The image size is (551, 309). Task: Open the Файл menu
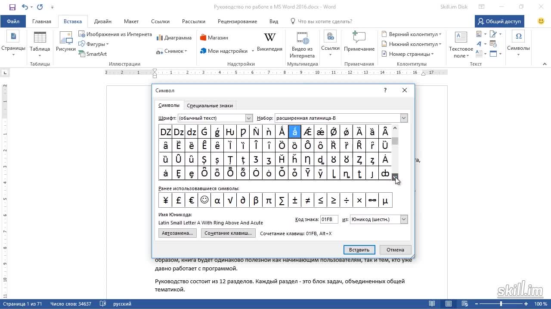pyautogui.click(x=13, y=21)
